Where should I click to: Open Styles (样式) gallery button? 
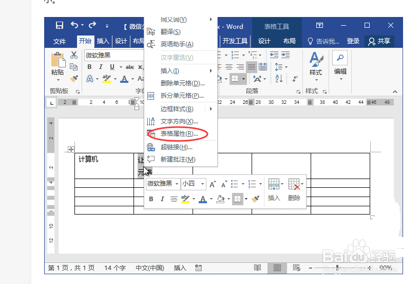pos(316,66)
